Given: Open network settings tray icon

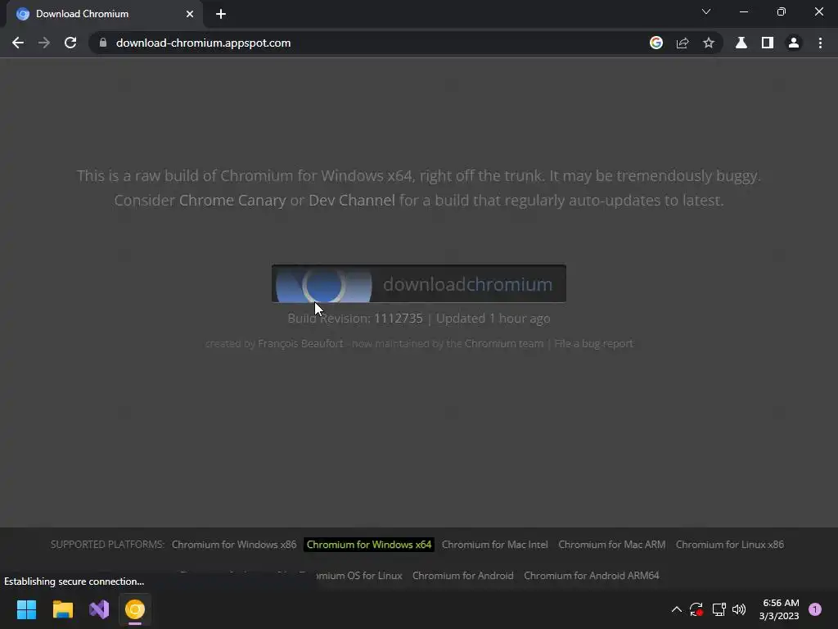Looking at the screenshot, I should pyautogui.click(x=719, y=609).
